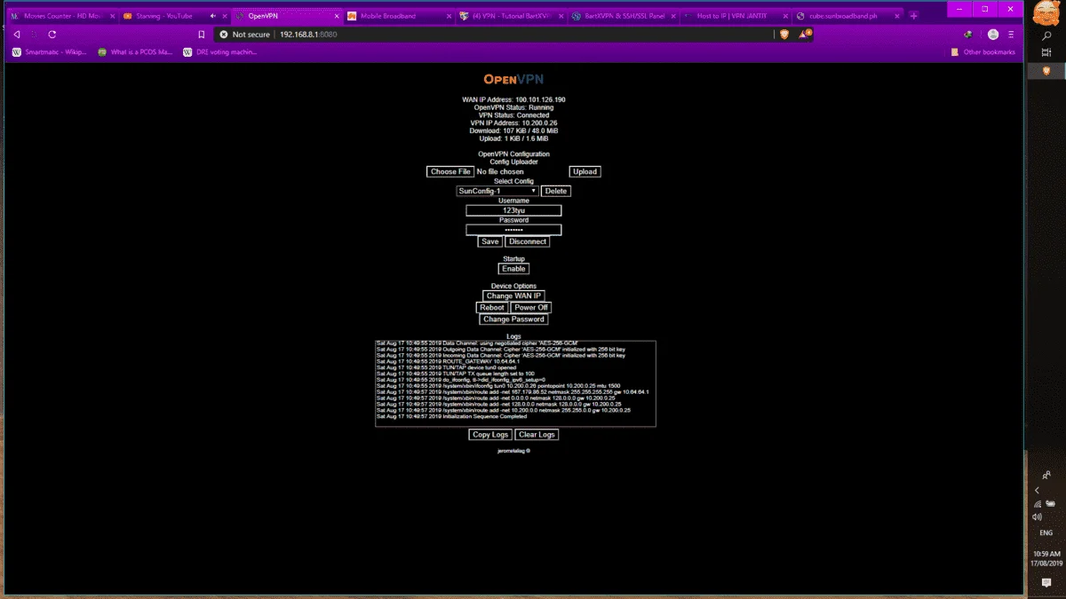
Task: Switch to the Starving - YouTube tab
Action: pyautogui.click(x=167, y=16)
